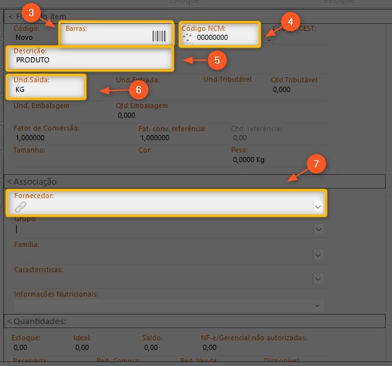Viewport: 392px width, 366px height.
Task: Click the barcode icon in Barras field
Action: 158,37
